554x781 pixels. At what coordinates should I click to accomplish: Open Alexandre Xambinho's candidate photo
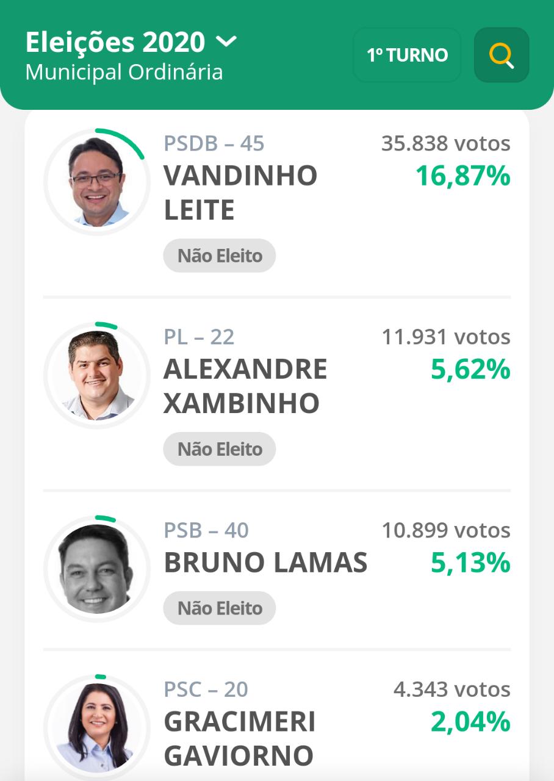tap(96, 375)
